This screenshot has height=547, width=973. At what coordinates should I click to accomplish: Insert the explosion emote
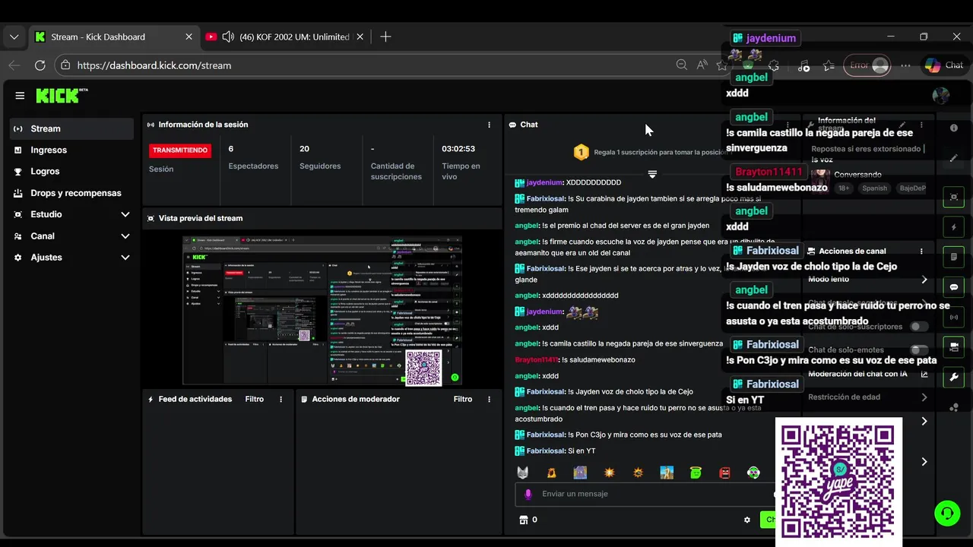pos(609,473)
